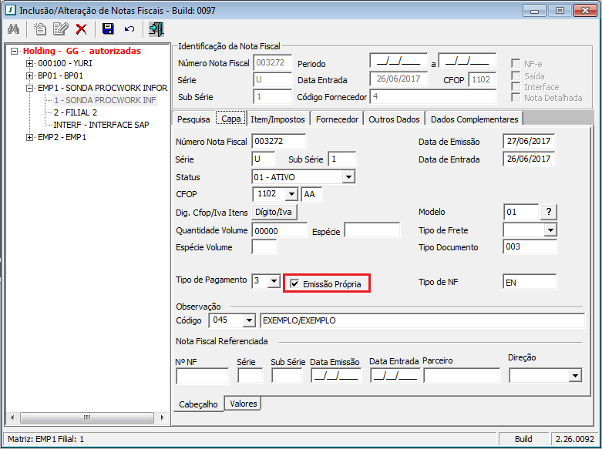Open the Tipo de Frete dropdown
Image resolution: width=602 pixels, height=449 pixels.
pos(550,230)
